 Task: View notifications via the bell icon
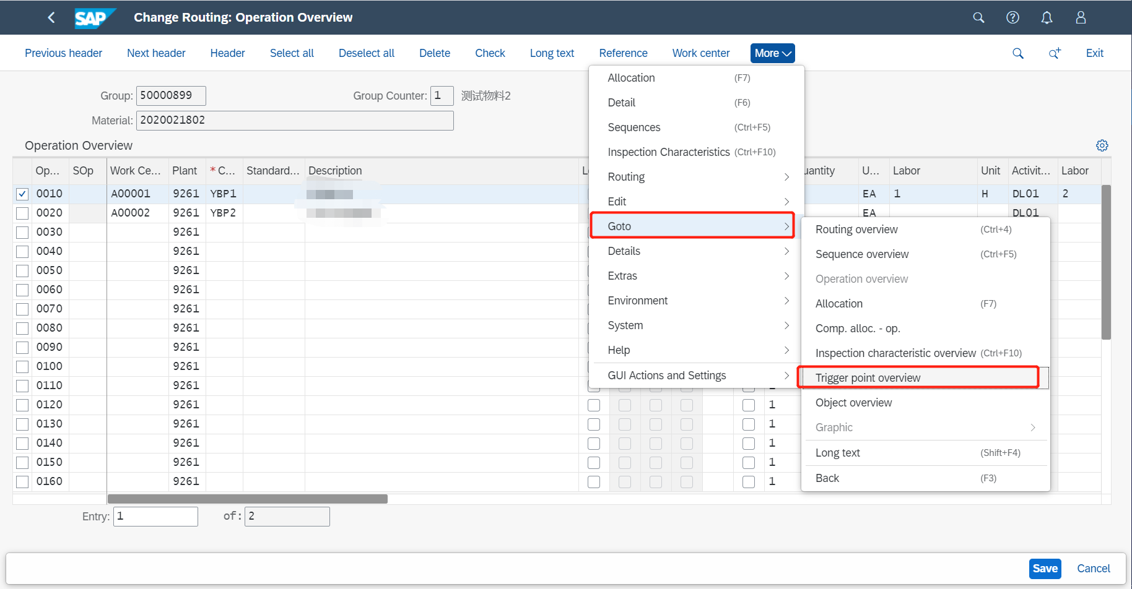[1047, 17]
